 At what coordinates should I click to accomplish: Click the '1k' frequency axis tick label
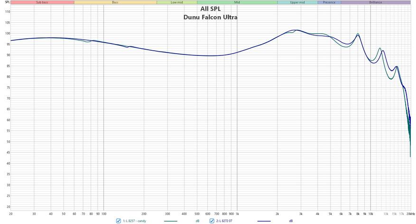coord(237,214)
